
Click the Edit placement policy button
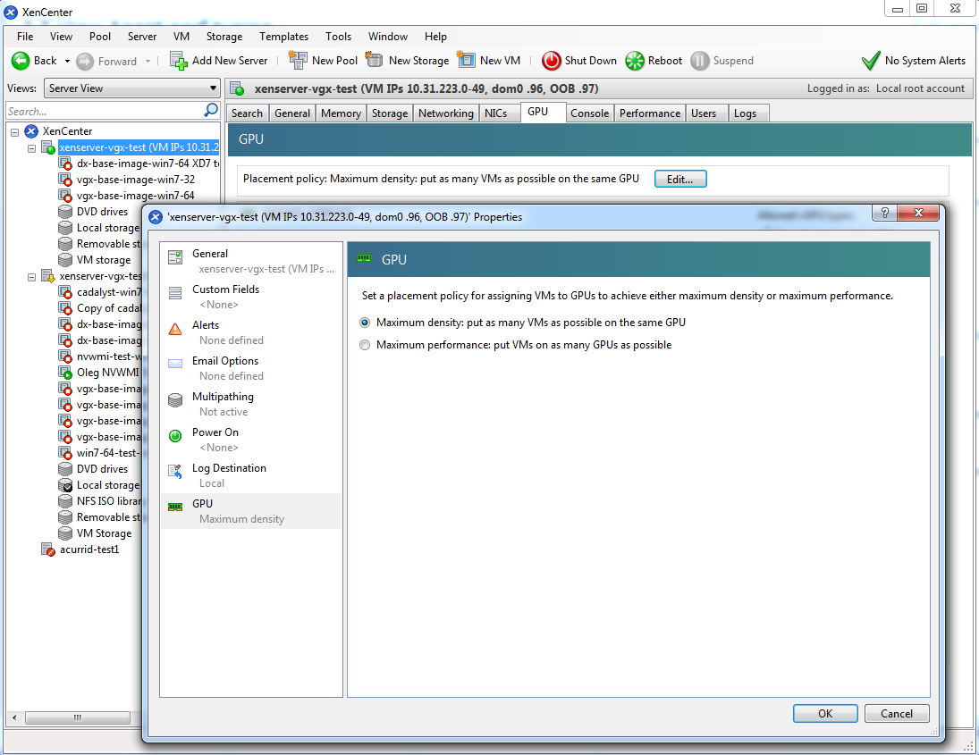pos(679,179)
